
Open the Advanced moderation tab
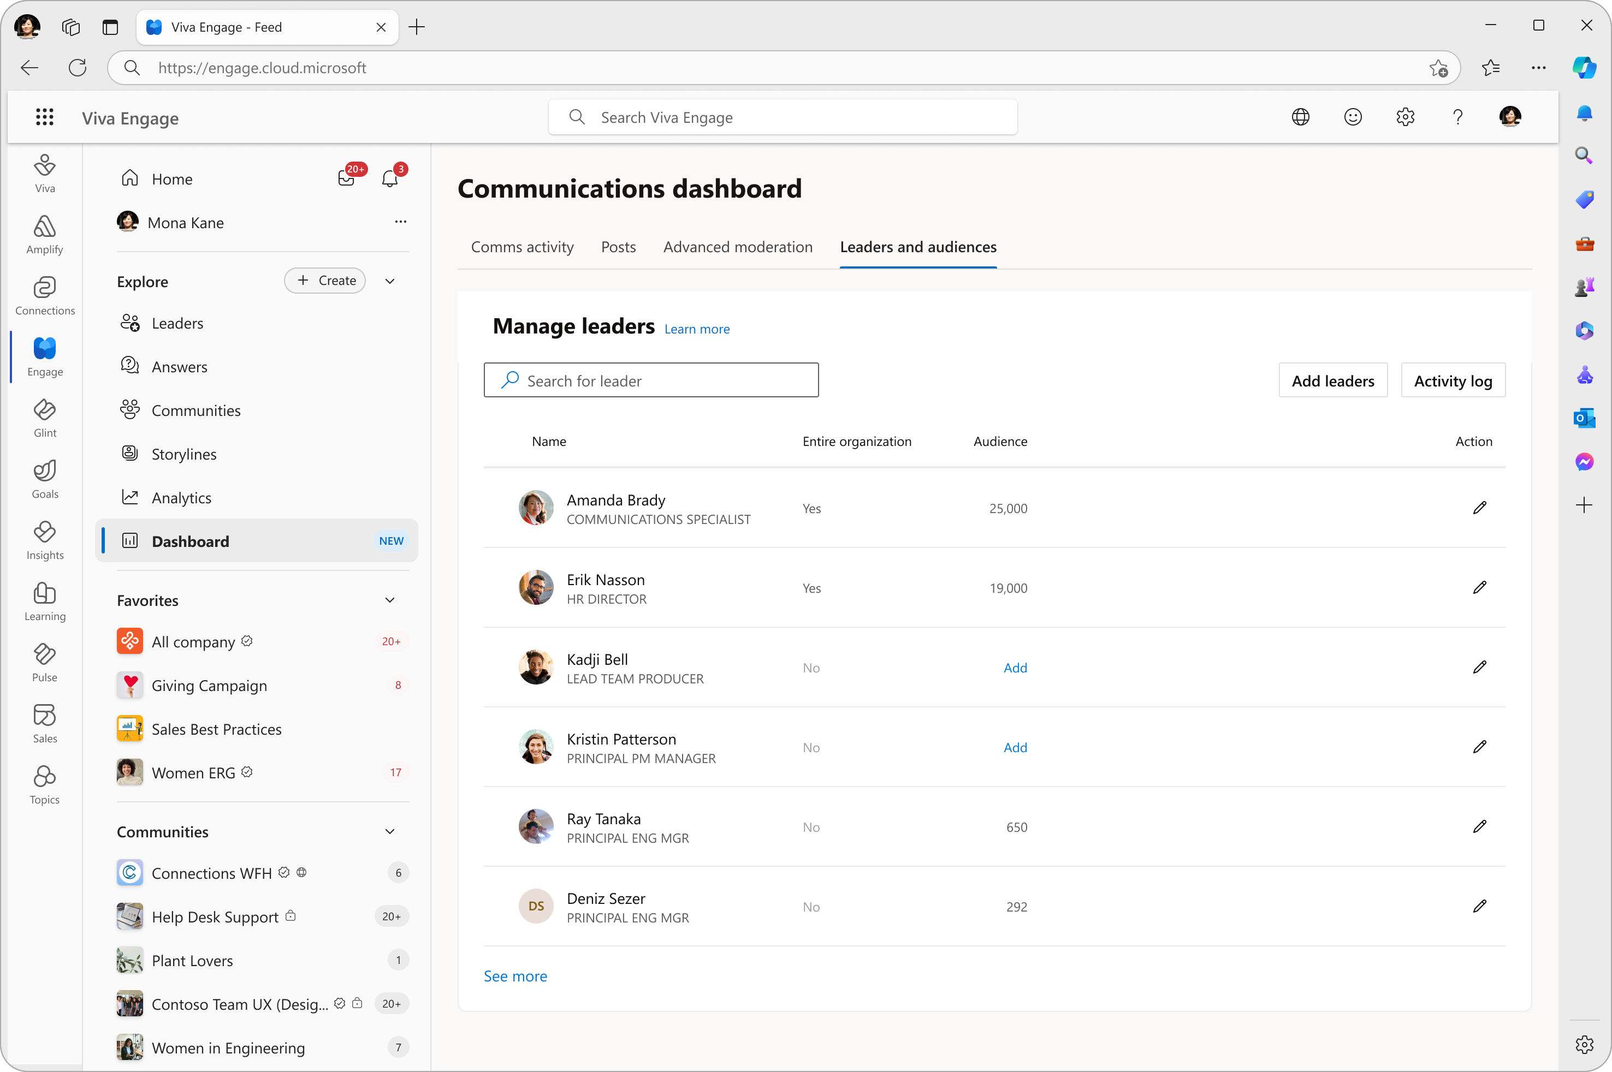pos(737,247)
